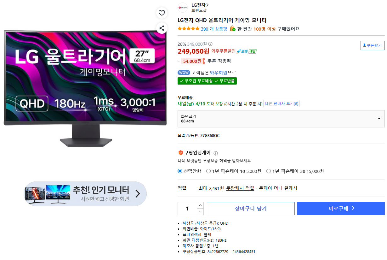This screenshot has width=387, height=260.
Task: Select the 선택안함 radio option
Action: (x=180, y=171)
